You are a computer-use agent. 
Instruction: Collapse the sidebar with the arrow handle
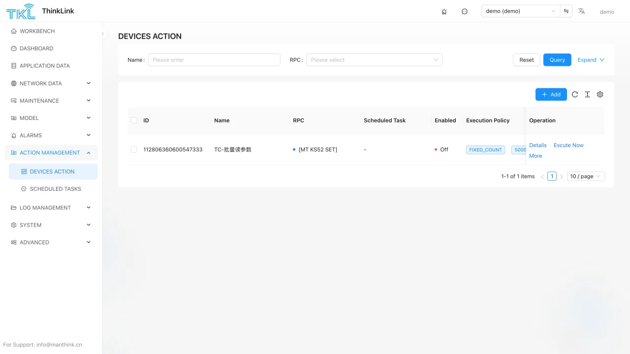tap(102, 34)
